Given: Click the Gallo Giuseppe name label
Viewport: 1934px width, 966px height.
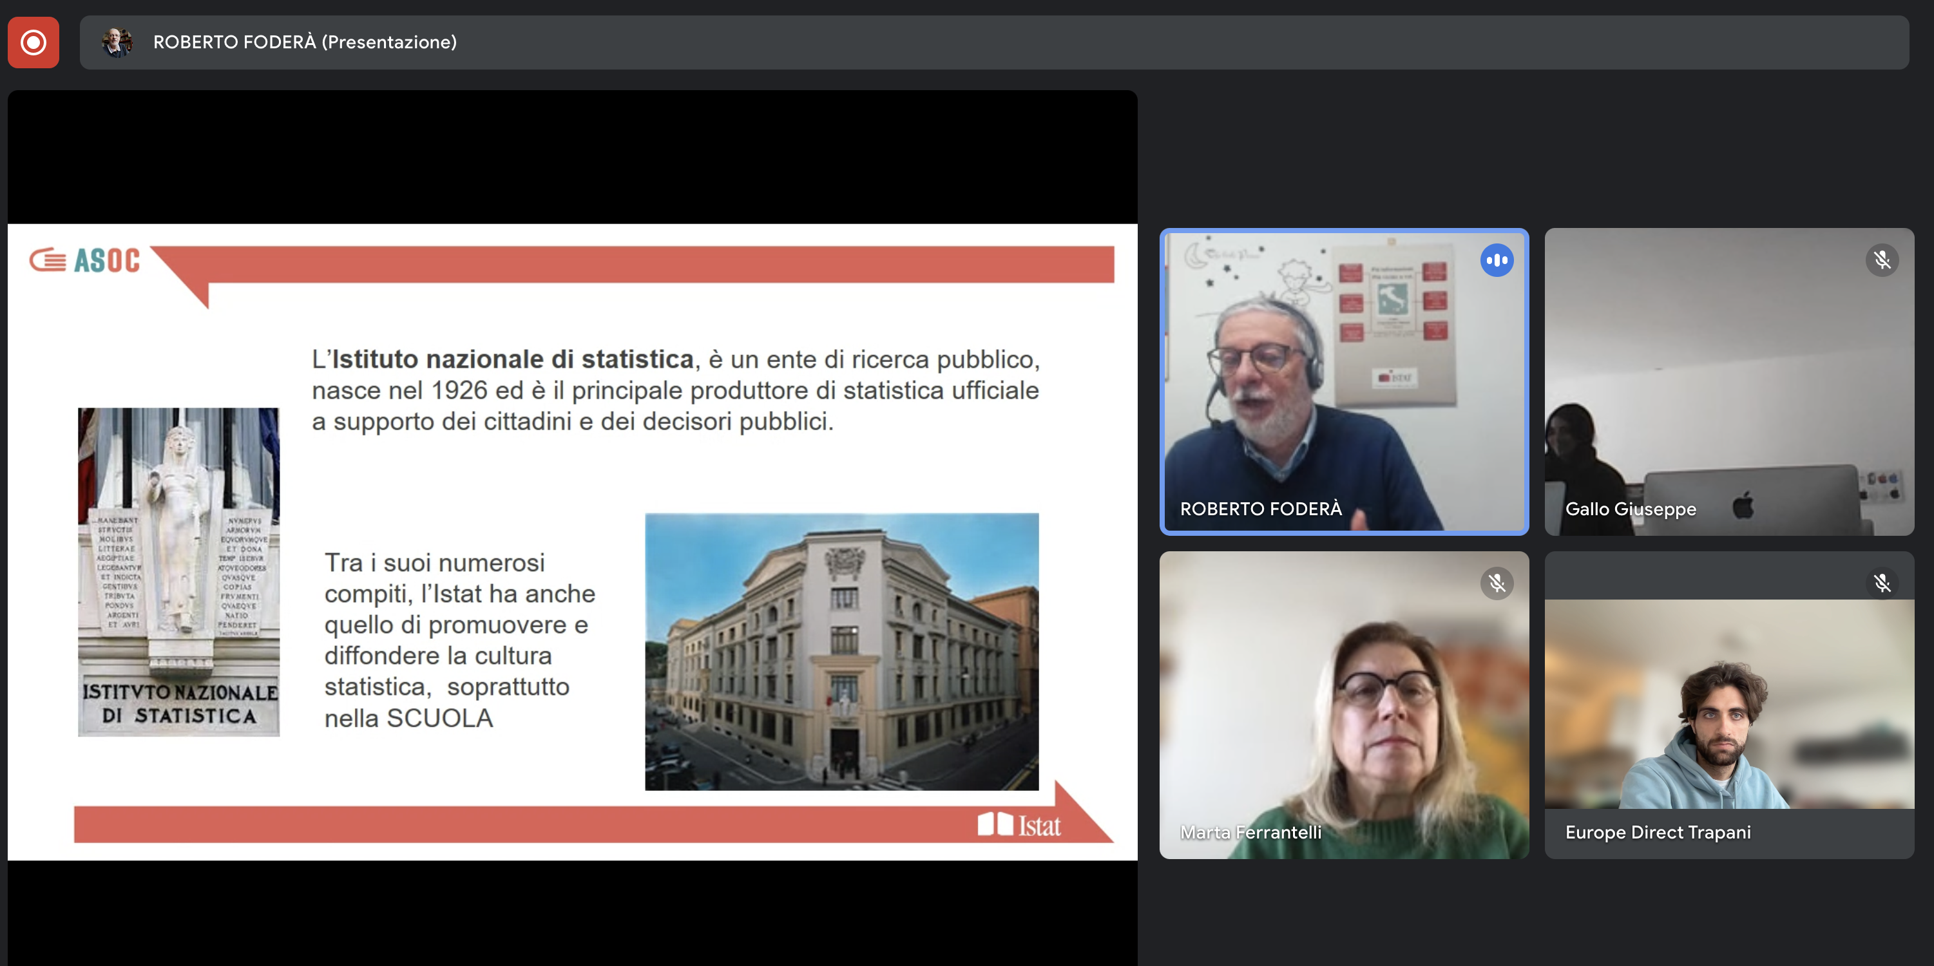Looking at the screenshot, I should pyautogui.click(x=1631, y=509).
